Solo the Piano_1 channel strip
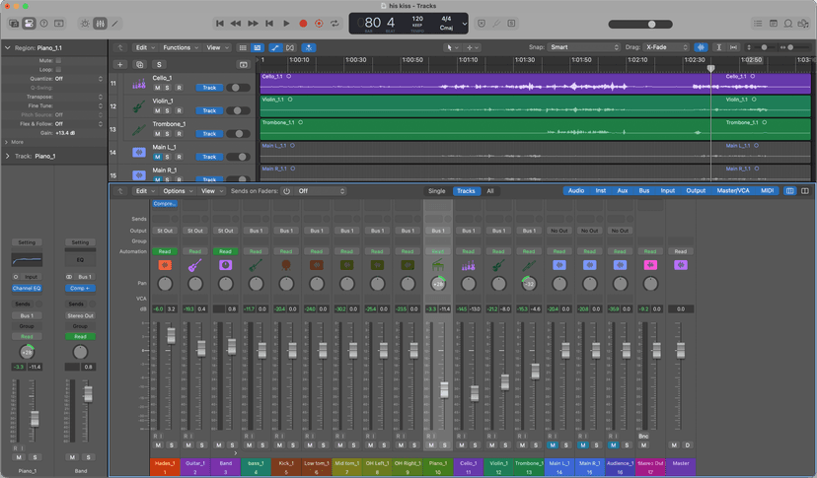This screenshot has width=817, height=478. click(444, 445)
